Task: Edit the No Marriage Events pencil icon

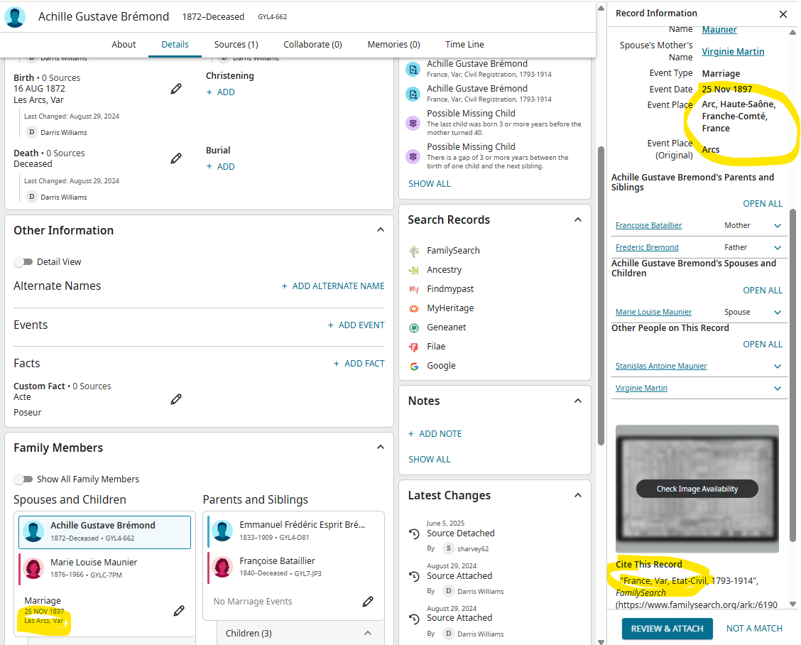Action: (368, 602)
